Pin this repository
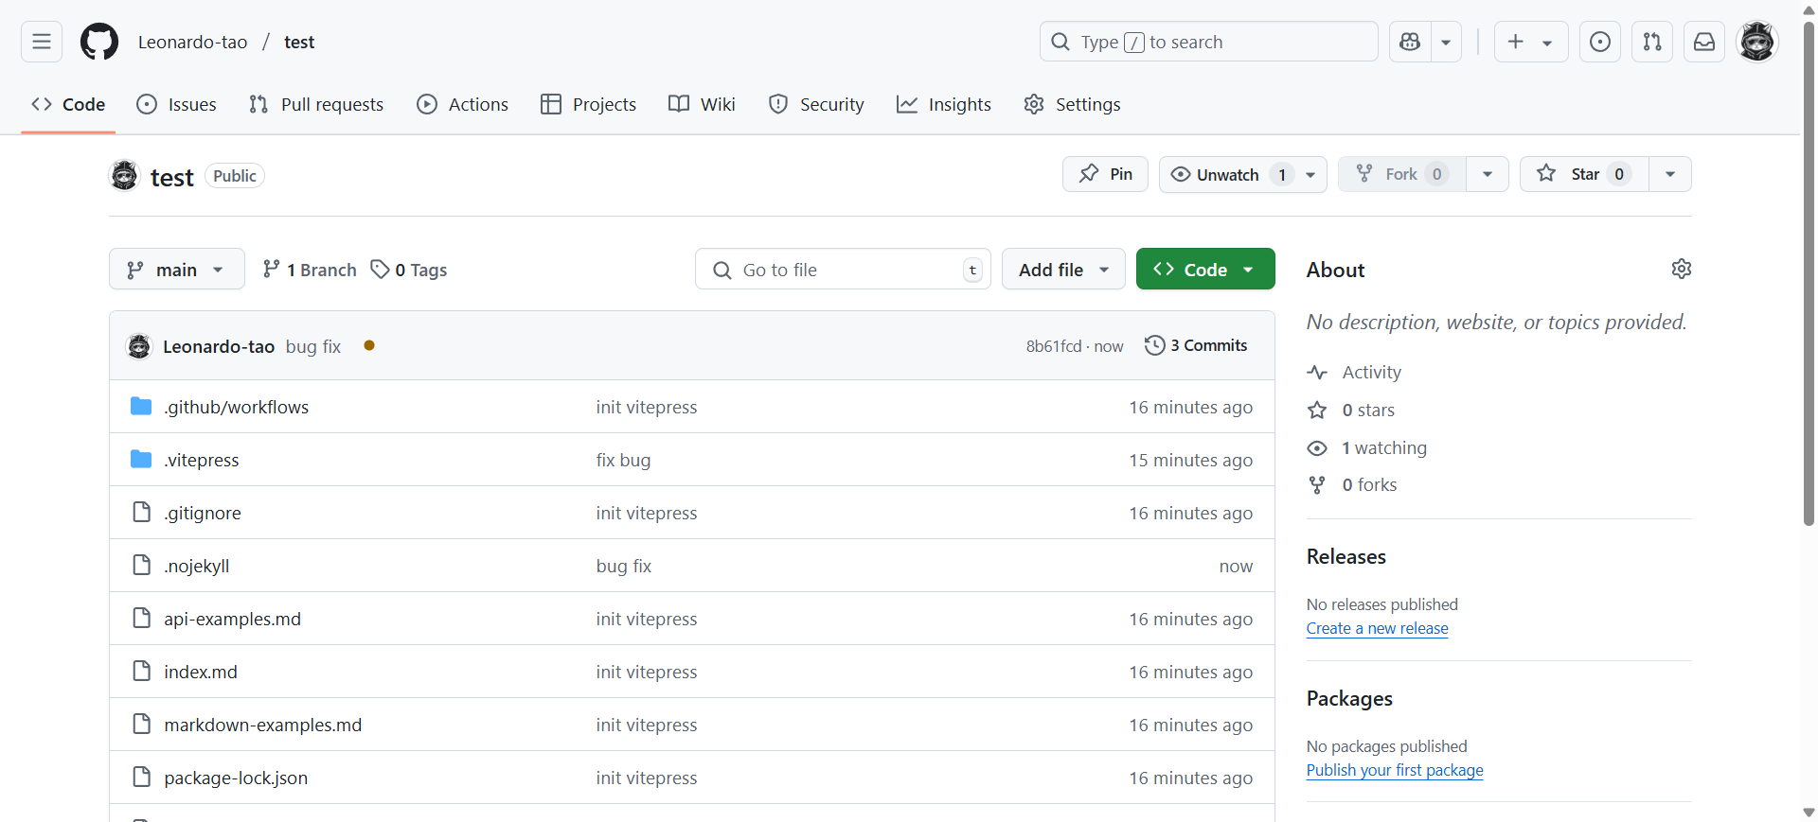Image resolution: width=1818 pixels, height=822 pixels. click(1105, 174)
